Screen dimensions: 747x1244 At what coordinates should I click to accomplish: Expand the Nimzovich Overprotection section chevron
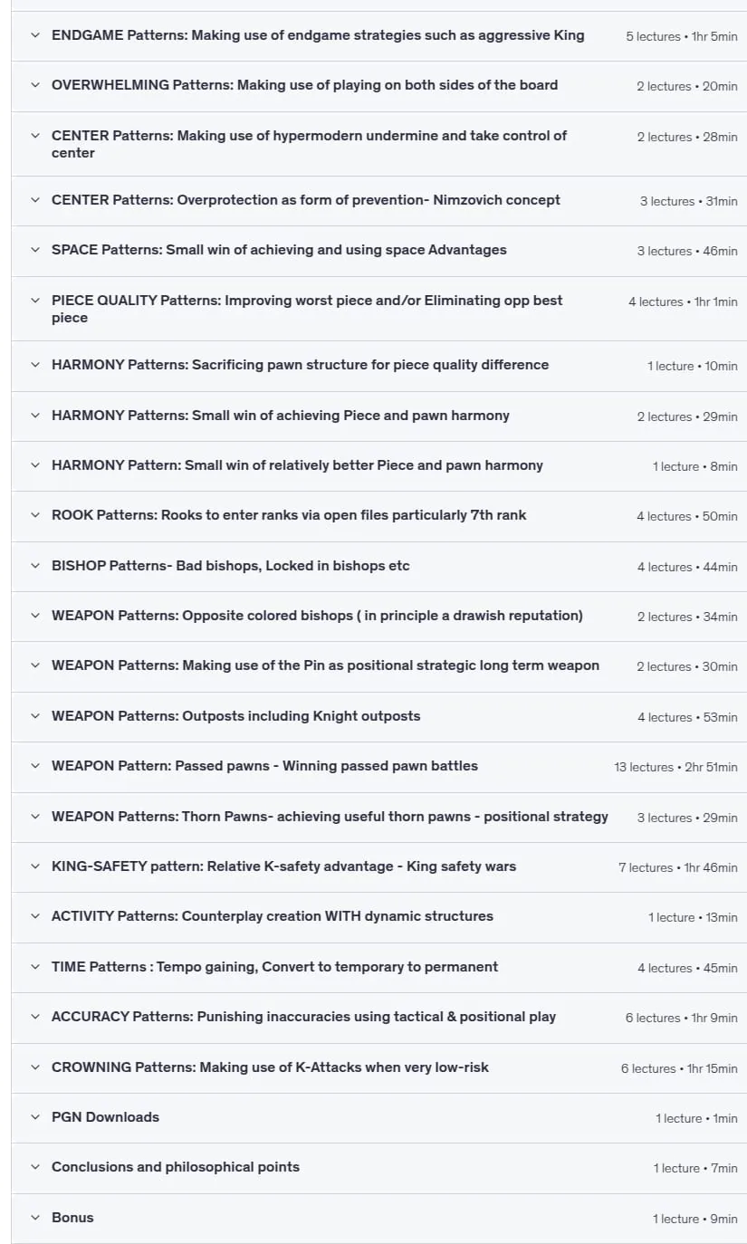[35, 200]
